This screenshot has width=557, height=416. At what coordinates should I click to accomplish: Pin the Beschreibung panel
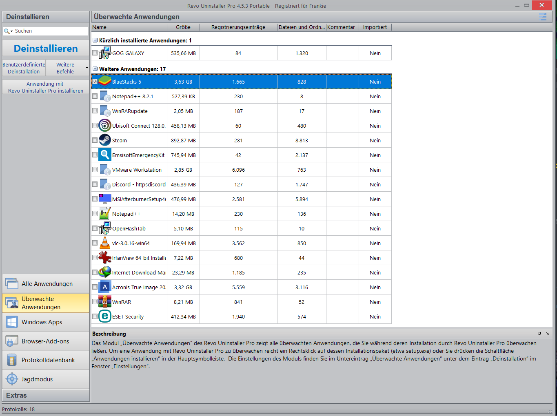[539, 334]
